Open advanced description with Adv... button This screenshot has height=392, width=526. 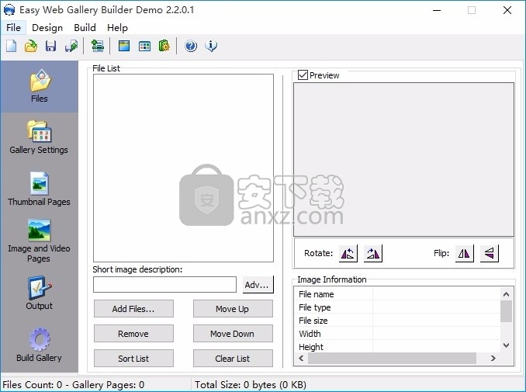tap(258, 285)
